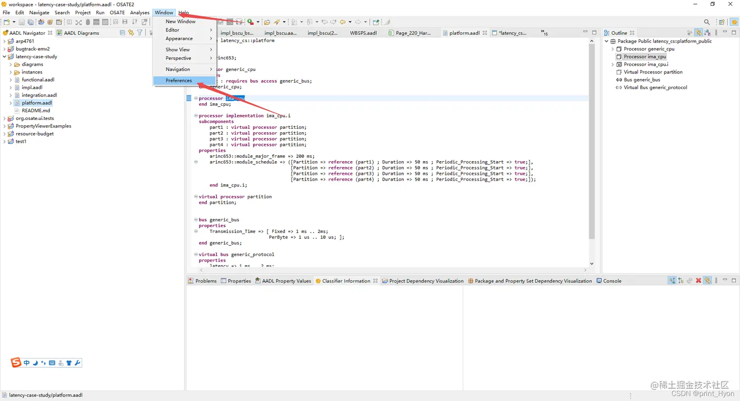The width and height of the screenshot is (740, 401).
Task: Click the editor horizontal scrollbar
Action: click(393, 270)
